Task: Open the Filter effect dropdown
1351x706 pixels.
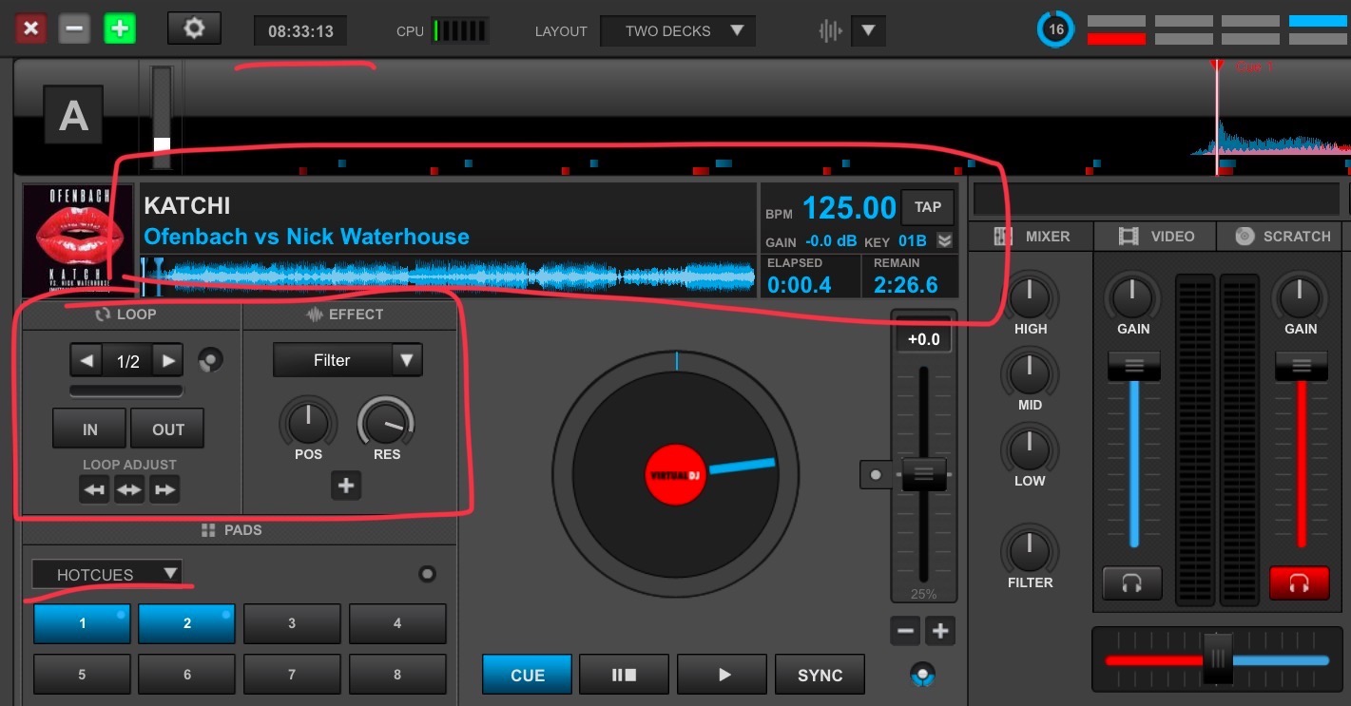Action: 348,360
